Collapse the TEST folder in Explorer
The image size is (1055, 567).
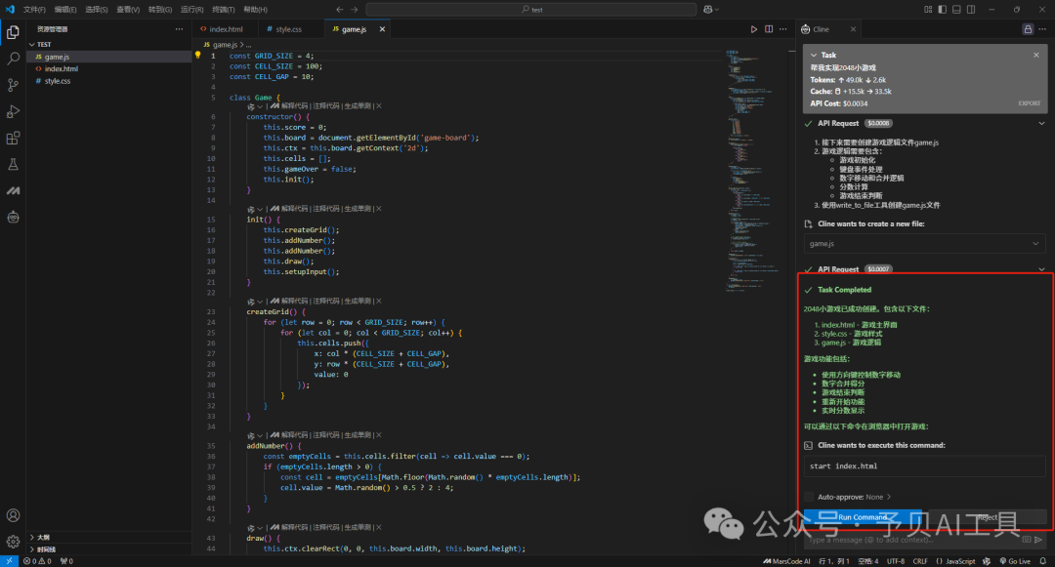31,44
